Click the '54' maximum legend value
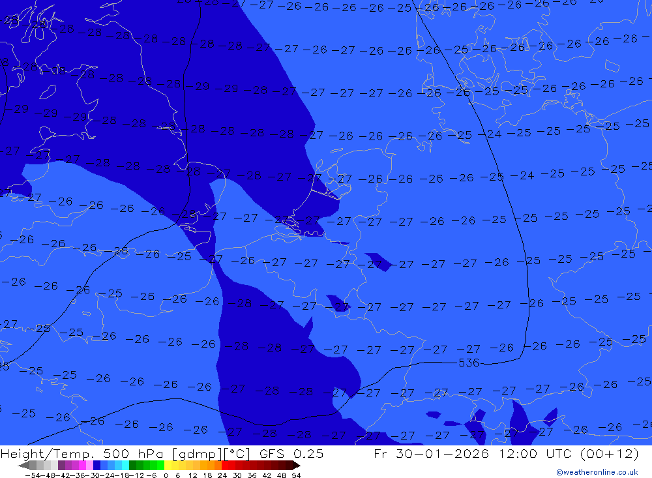The height and width of the screenshot is (478, 652). coord(296,475)
